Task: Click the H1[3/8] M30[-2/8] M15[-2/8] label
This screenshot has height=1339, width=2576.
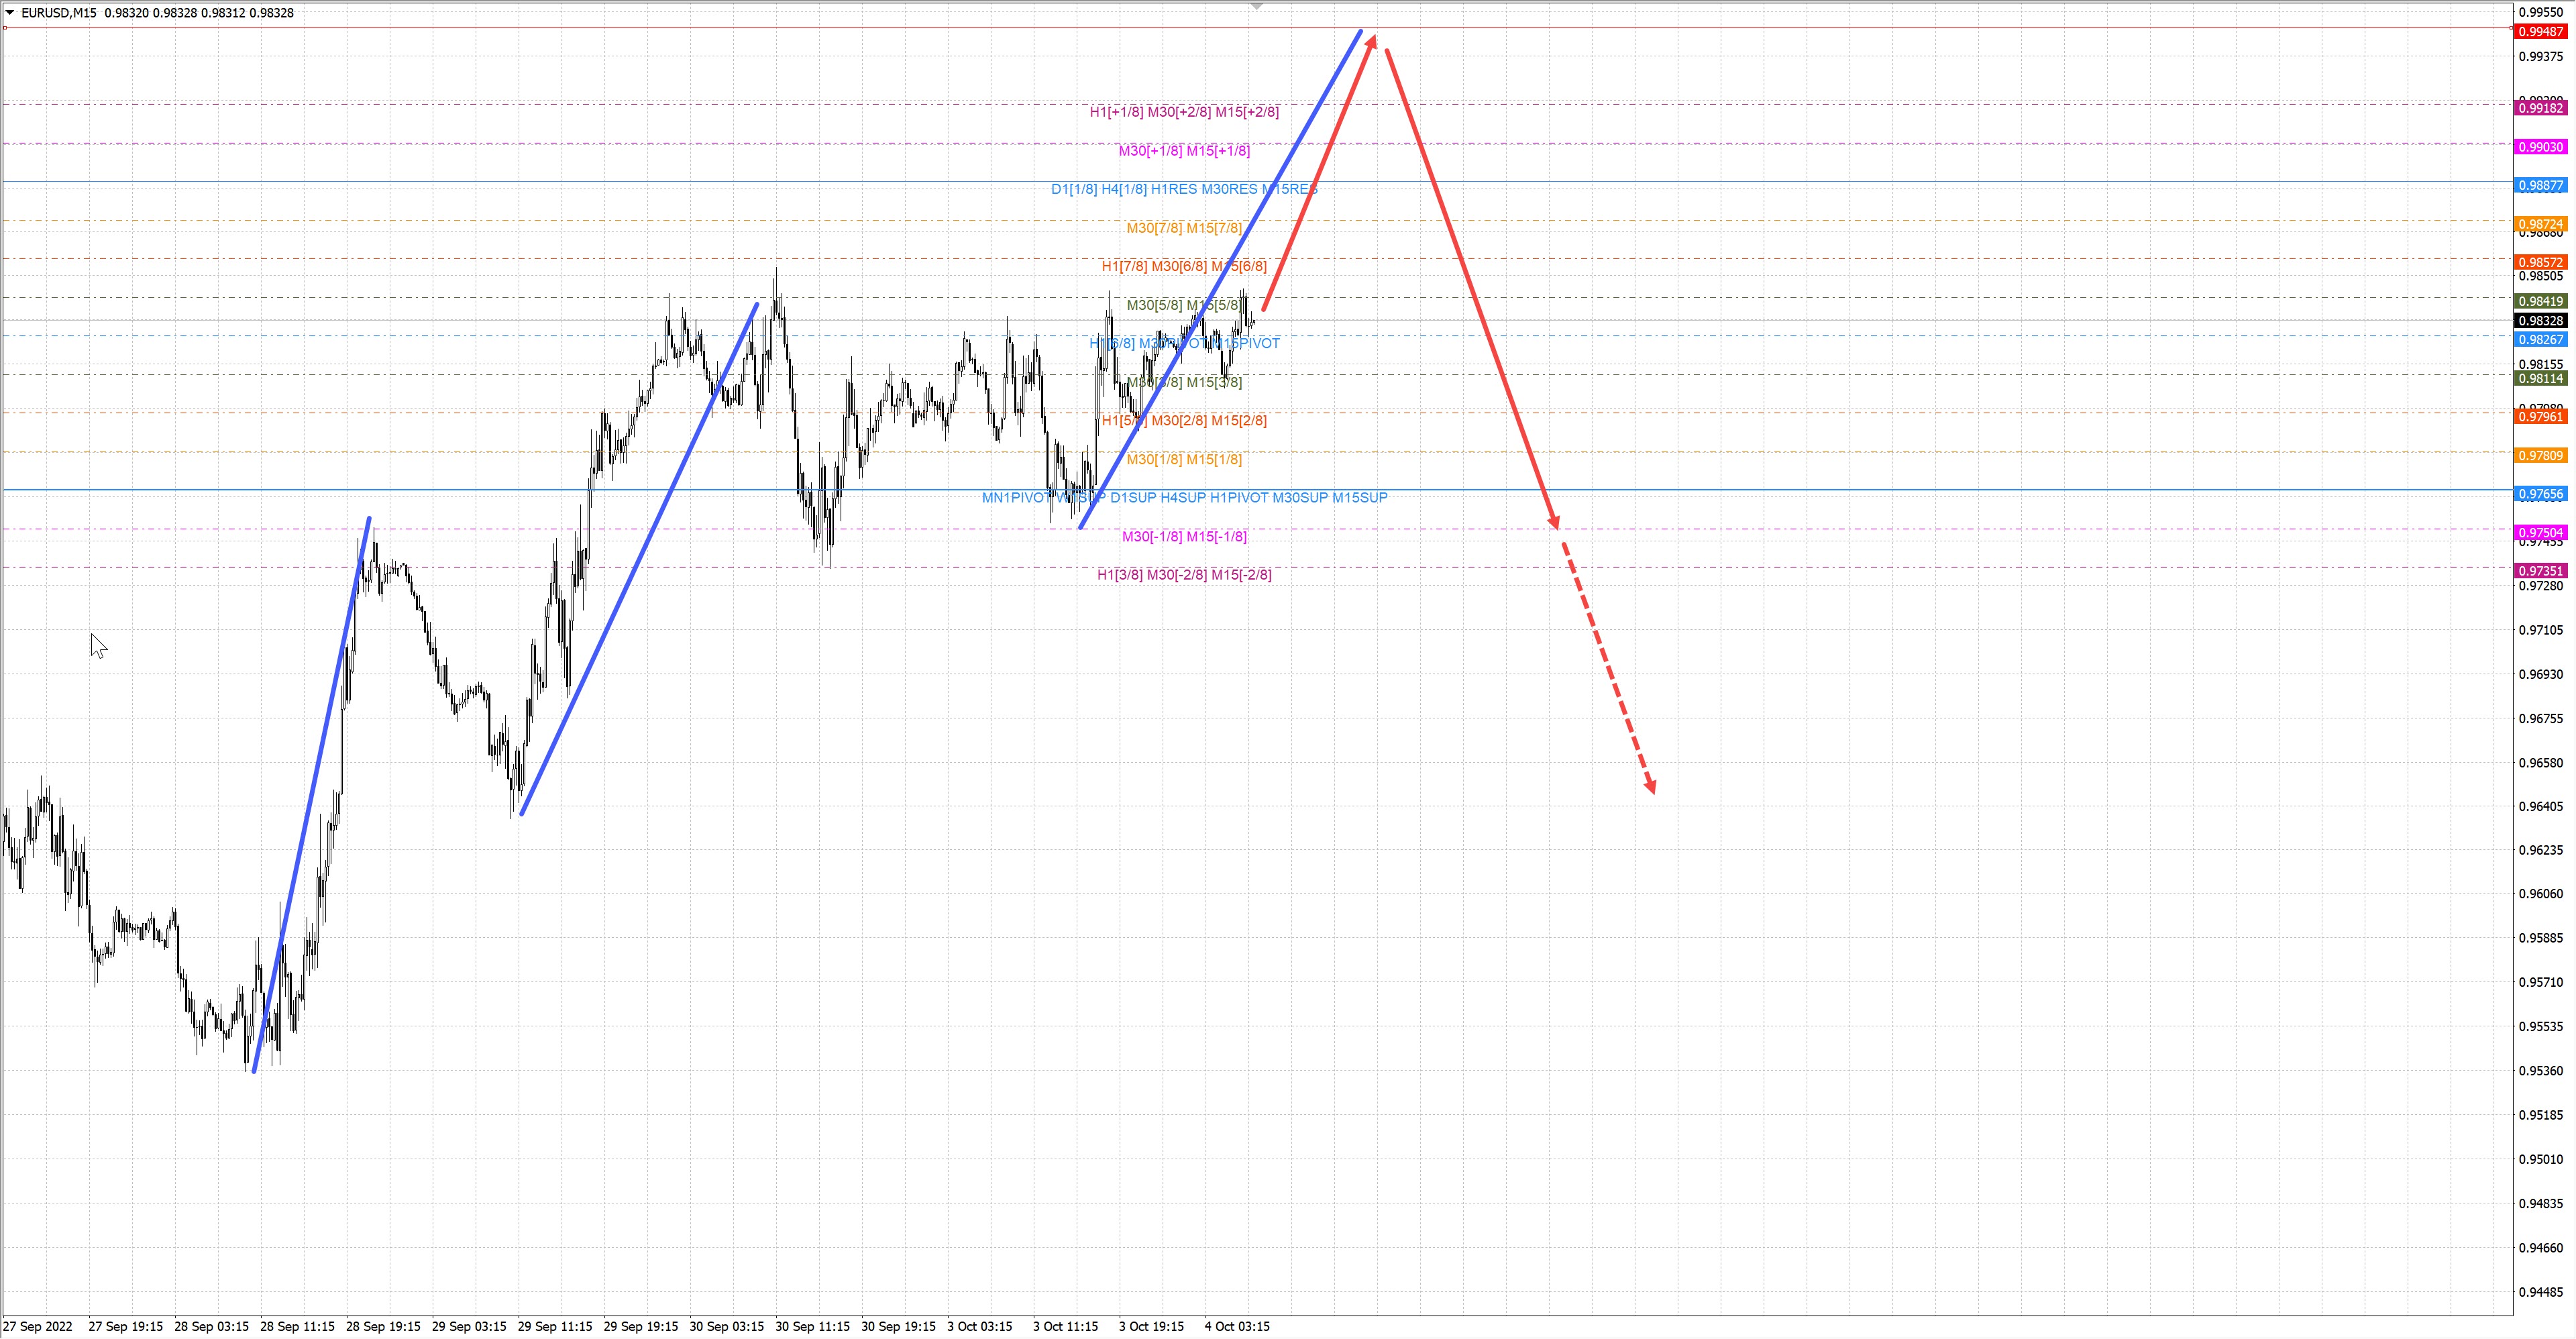Action: (x=1184, y=575)
